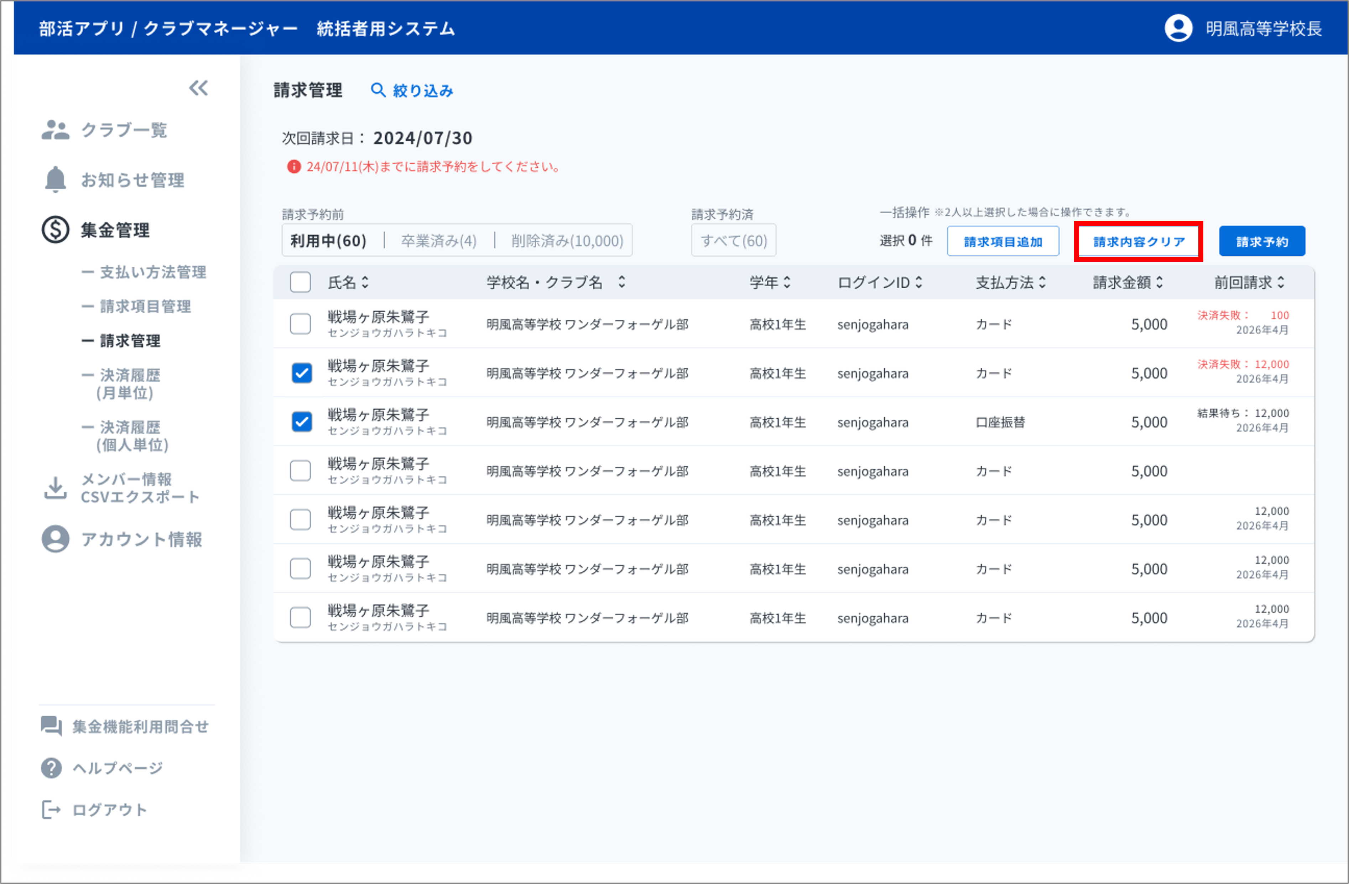Collapse the sidebar with double chevron icon
This screenshot has width=1349, height=884.
click(198, 88)
